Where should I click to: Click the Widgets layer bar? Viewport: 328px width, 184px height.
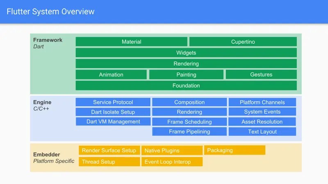coord(186,53)
